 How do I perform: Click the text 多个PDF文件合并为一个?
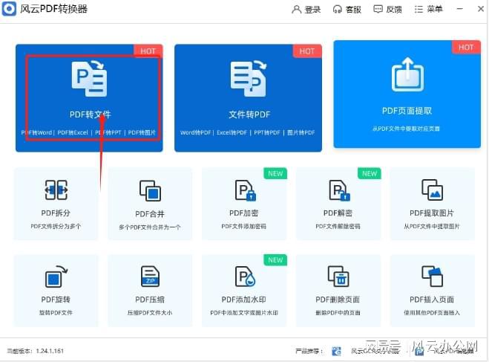[x=150, y=227]
